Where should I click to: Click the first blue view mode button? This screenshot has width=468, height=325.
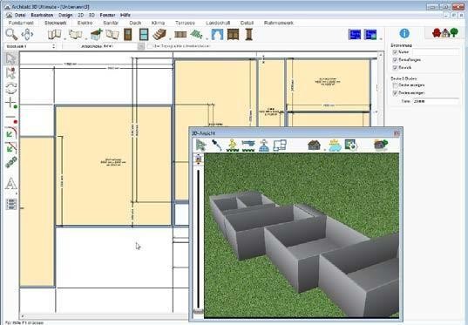point(355,34)
